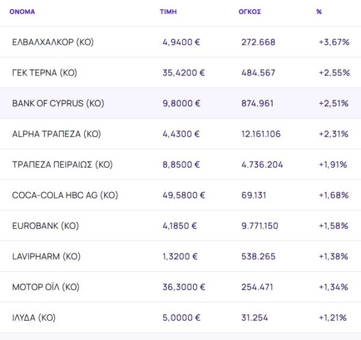Click the 4,9400 € price of ΕΛΒΑΛΧΑΛΚΟΡ
This screenshot has height=340, width=361.
pyautogui.click(x=182, y=42)
